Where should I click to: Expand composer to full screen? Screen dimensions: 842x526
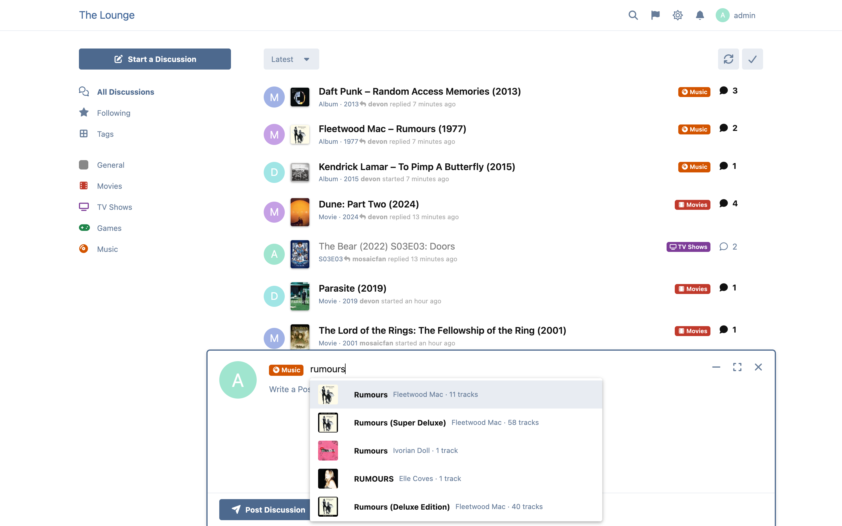pyautogui.click(x=737, y=367)
